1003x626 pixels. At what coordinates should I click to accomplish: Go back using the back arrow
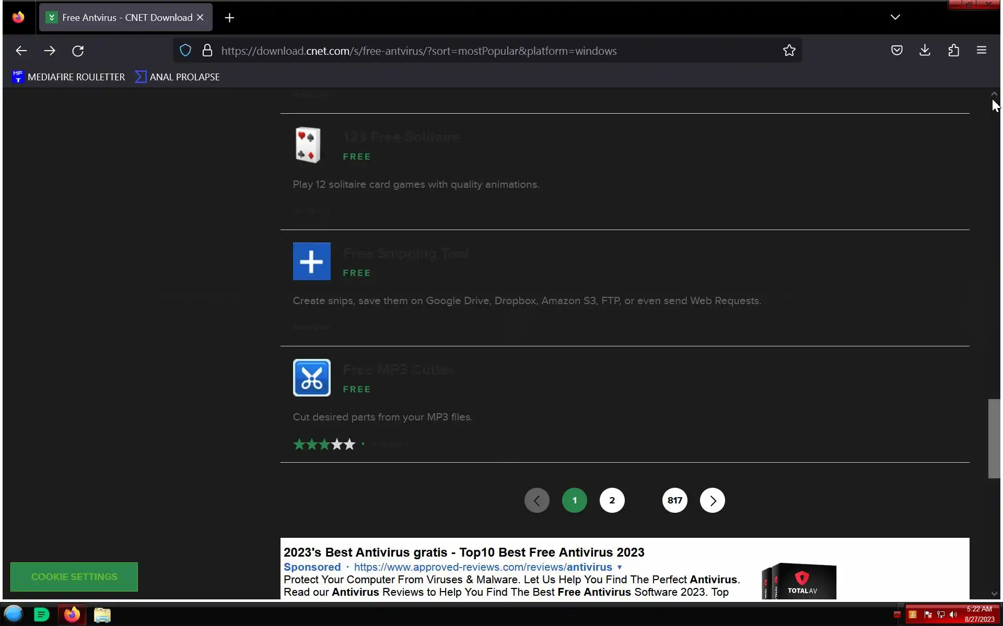point(21,51)
